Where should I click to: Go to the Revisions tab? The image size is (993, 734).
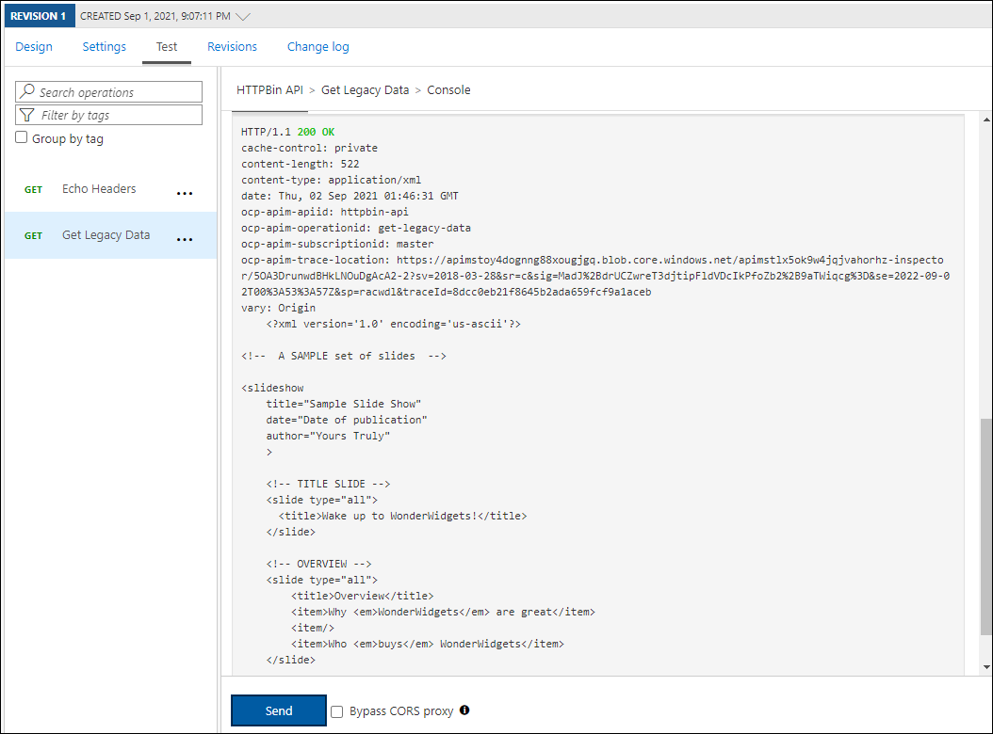[x=232, y=47]
